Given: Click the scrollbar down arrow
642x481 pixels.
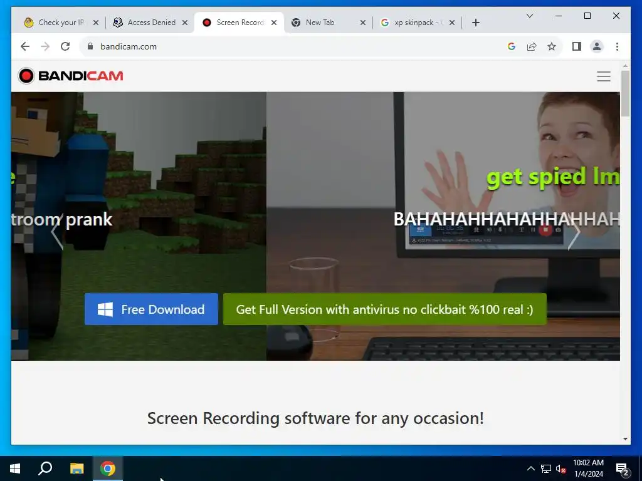Looking at the screenshot, I should [x=625, y=439].
